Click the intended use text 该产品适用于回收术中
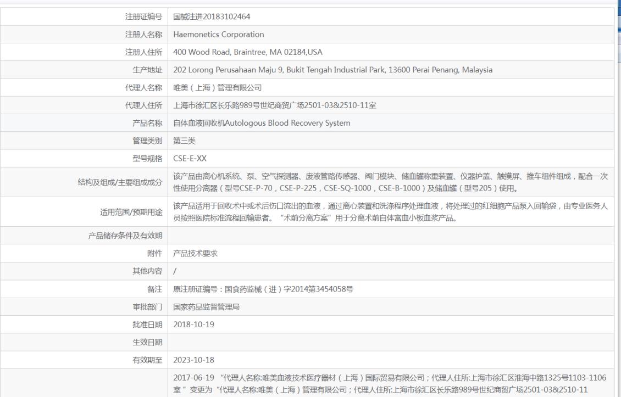This screenshot has height=397, width=621. click(x=391, y=212)
